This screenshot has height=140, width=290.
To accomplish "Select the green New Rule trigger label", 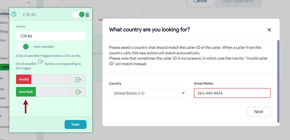I will click(26, 92).
